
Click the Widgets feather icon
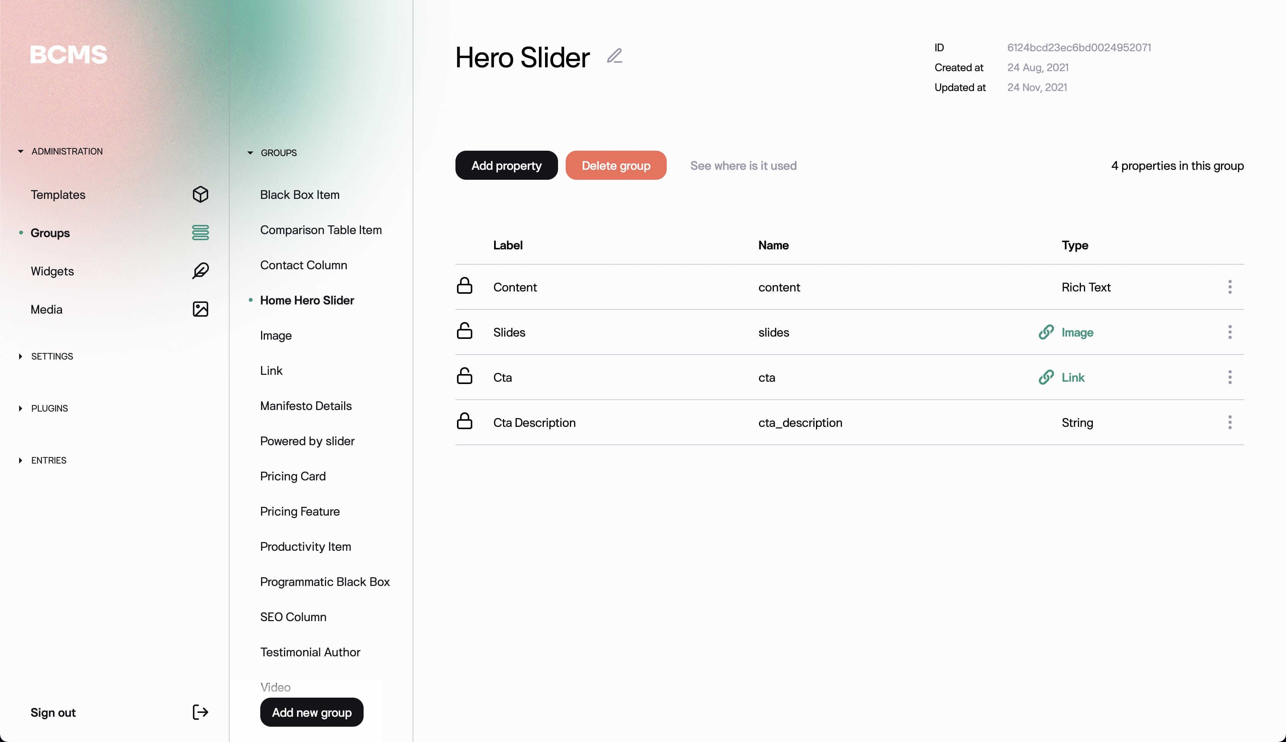[201, 271]
